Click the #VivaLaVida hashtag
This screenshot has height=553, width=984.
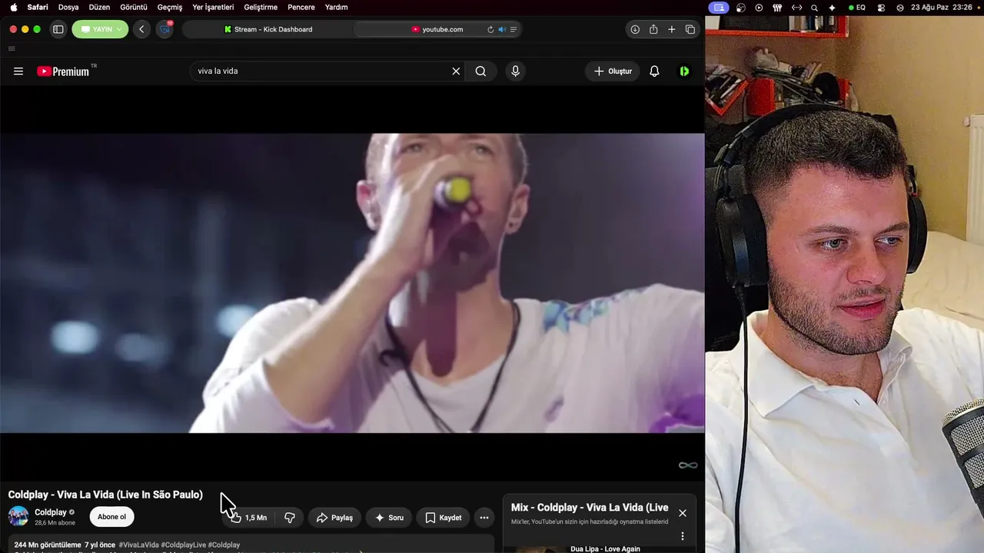coord(138,545)
